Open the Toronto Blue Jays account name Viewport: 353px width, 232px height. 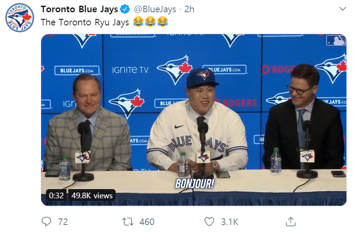click(79, 10)
